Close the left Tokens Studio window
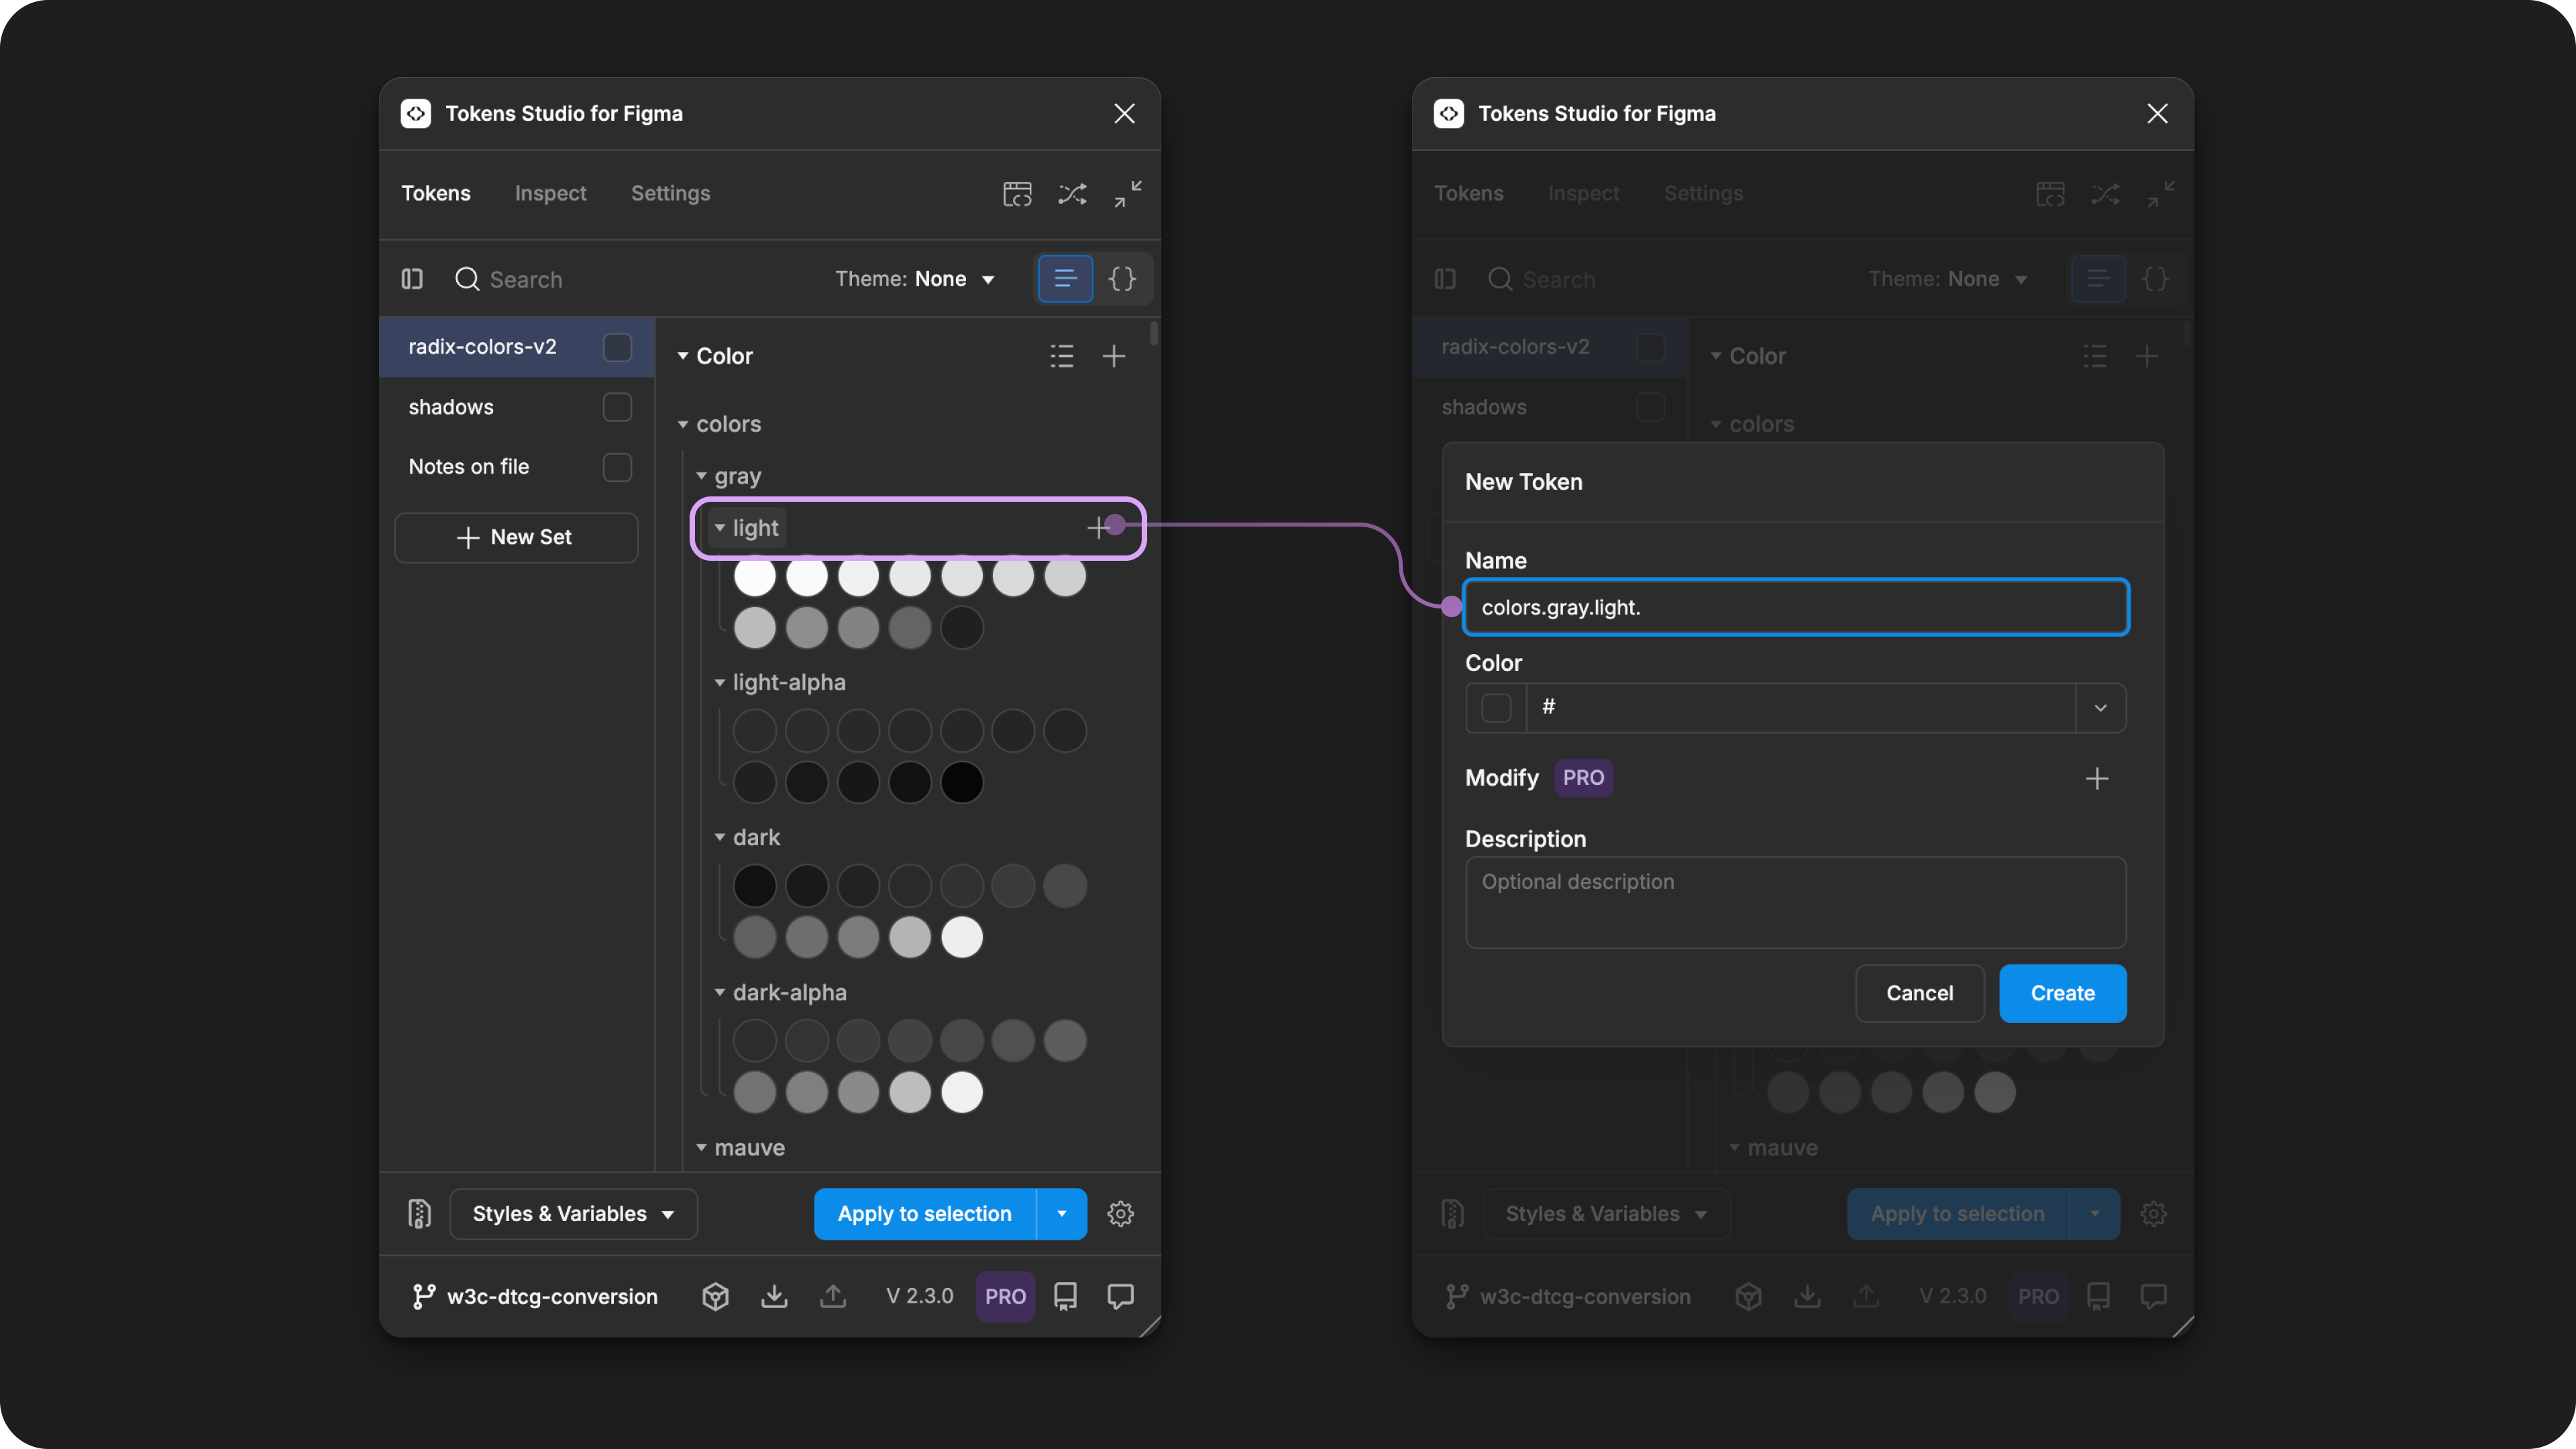Viewport: 2576px width, 1449px height. [1124, 114]
